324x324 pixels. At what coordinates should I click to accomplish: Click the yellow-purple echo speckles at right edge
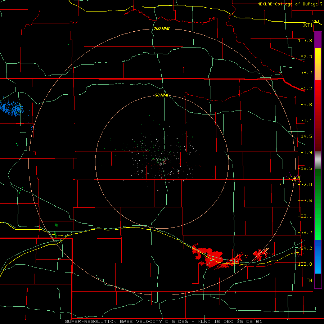coord(293,178)
